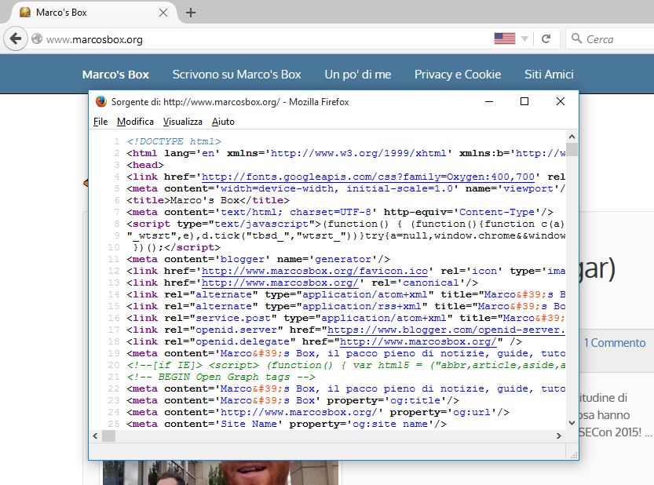The image size is (654, 485).
Task: Click the vertical scrollbar thumb
Action: tap(572, 149)
